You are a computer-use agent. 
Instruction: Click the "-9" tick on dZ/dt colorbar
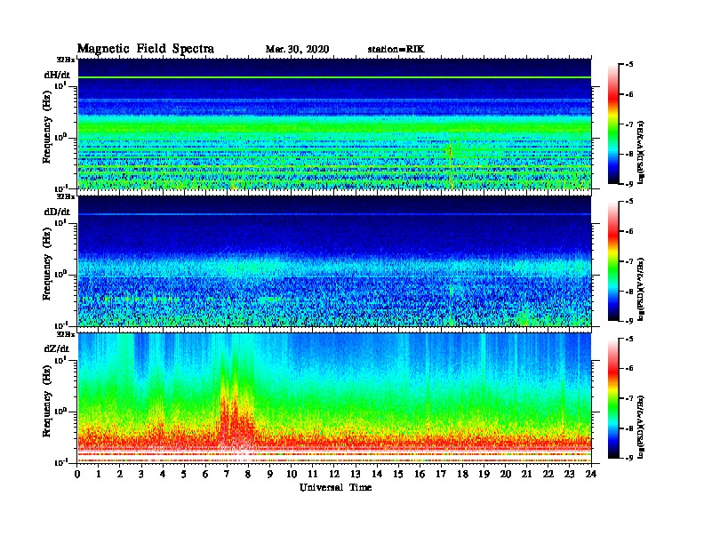(x=629, y=458)
